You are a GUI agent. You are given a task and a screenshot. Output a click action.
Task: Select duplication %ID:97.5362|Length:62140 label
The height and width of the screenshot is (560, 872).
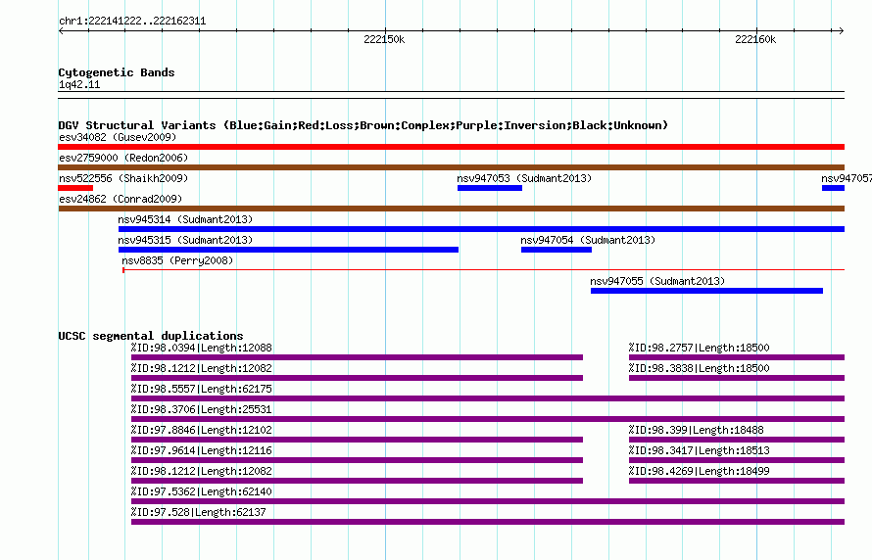[201, 491]
